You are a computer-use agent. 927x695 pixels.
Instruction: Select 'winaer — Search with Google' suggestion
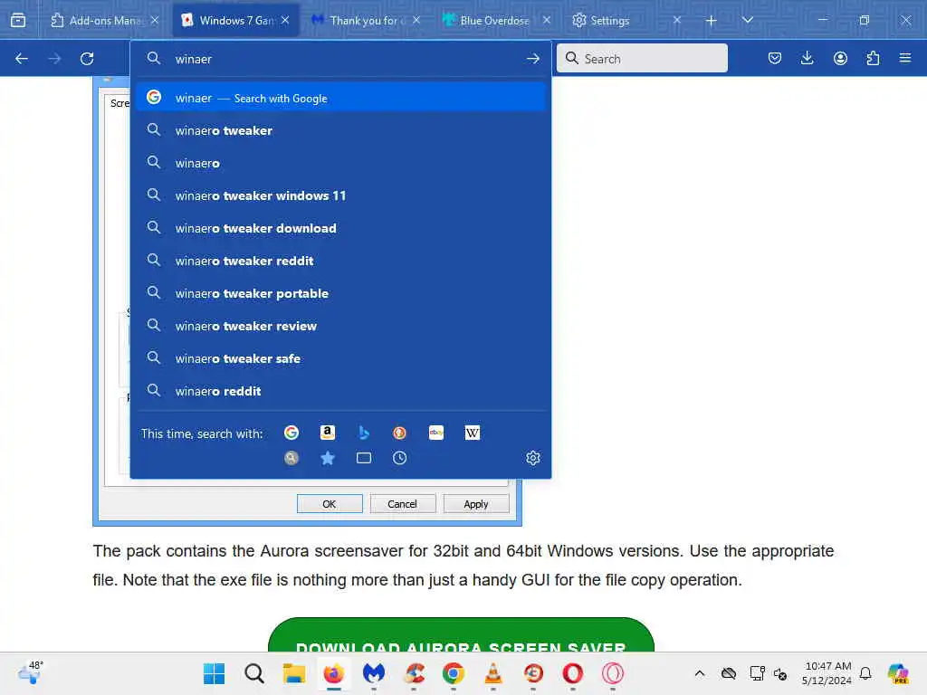[340, 98]
